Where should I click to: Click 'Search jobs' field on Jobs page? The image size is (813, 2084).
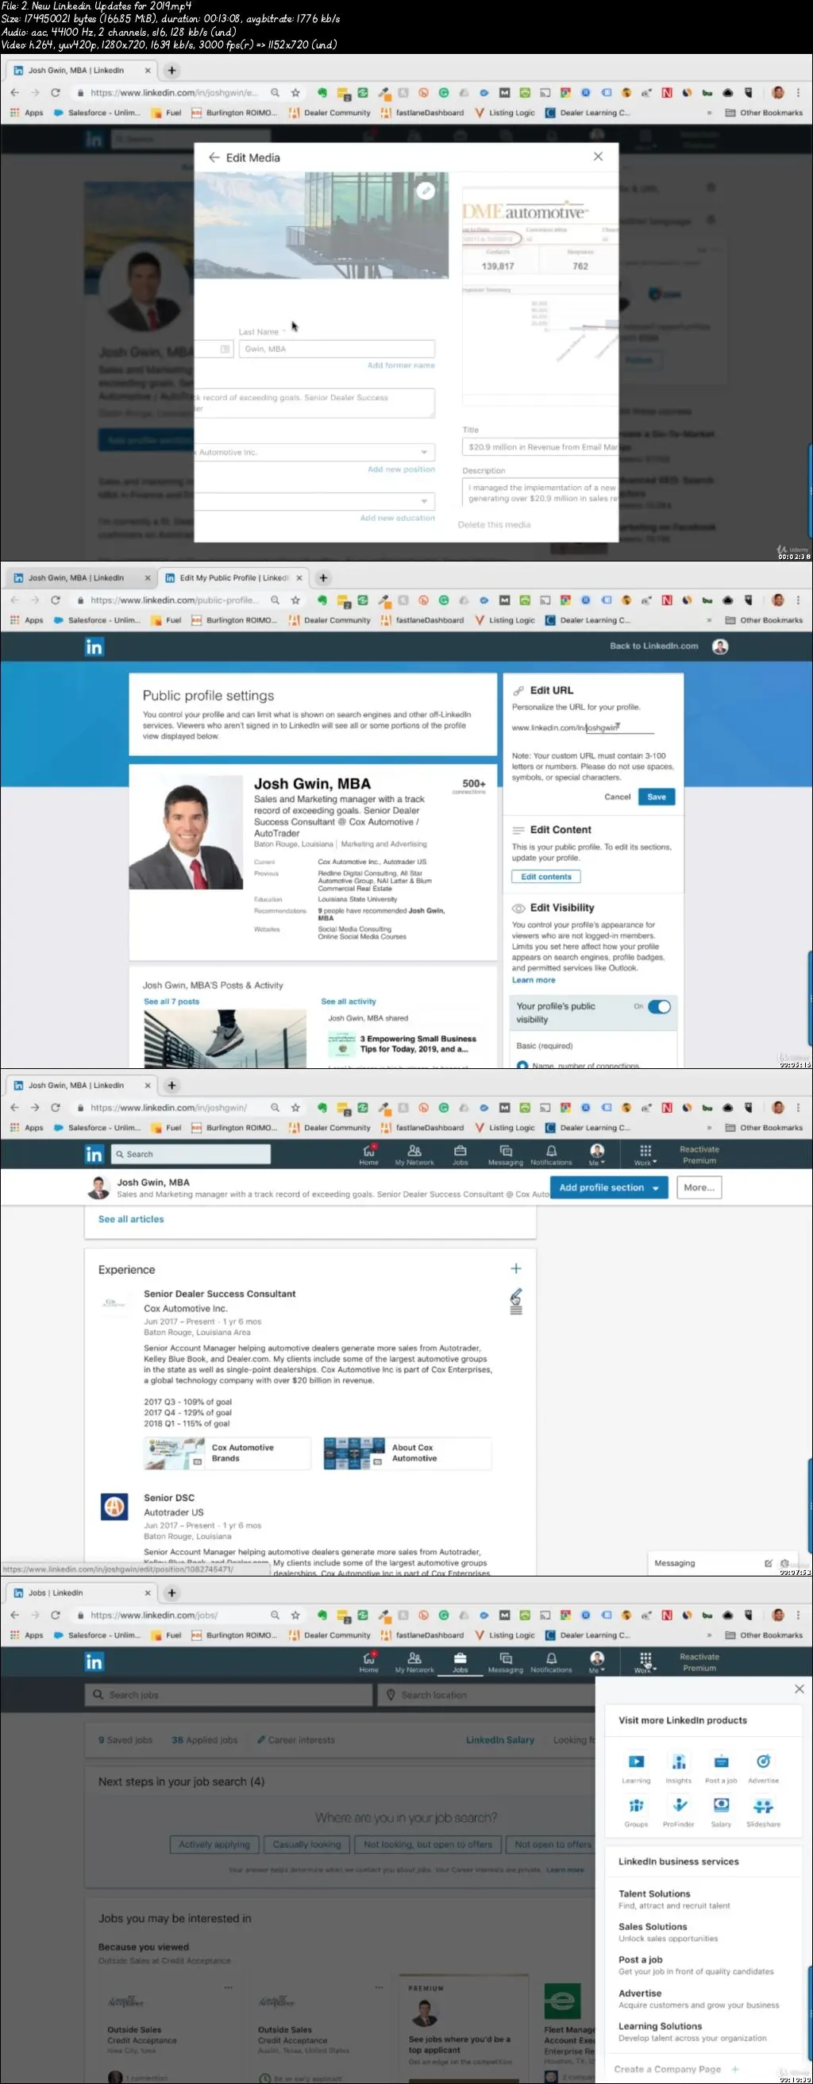coord(229,1694)
